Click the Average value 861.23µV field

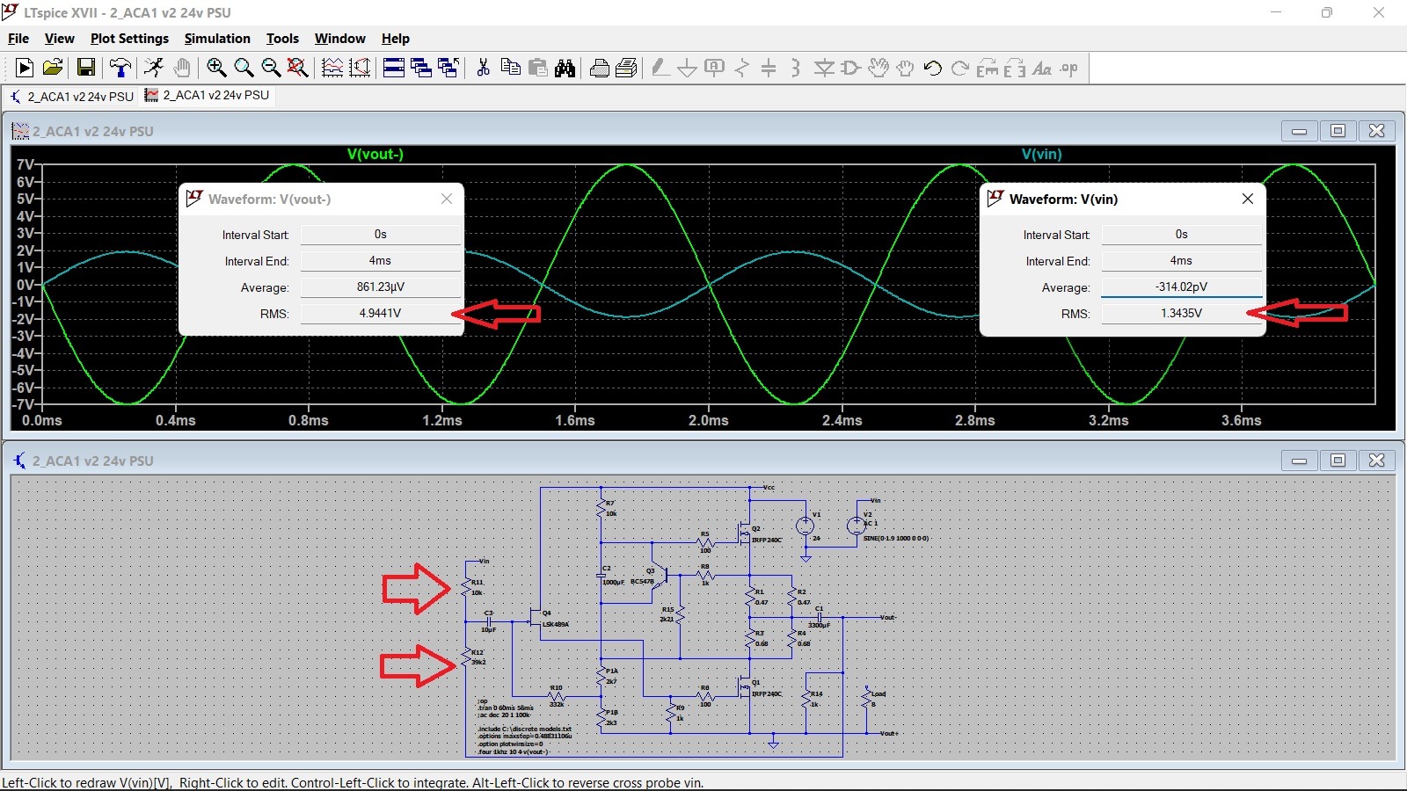coord(380,287)
